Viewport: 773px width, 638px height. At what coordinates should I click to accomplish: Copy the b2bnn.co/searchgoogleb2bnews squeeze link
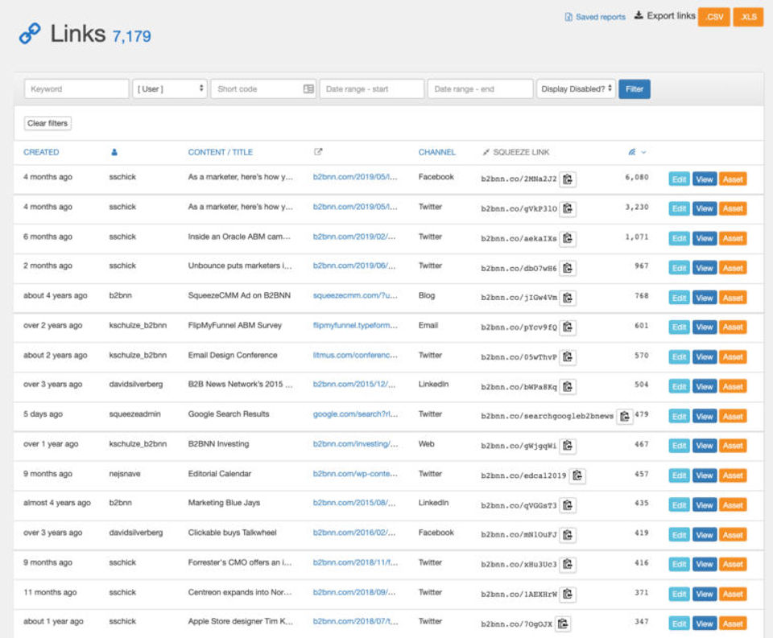point(625,416)
